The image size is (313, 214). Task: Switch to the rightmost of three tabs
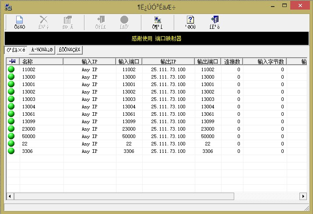[x=70, y=49]
